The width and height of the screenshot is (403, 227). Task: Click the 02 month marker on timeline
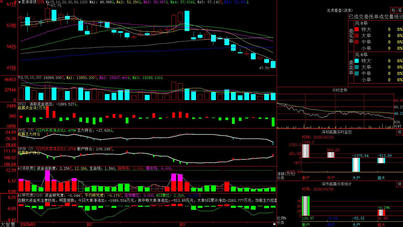pyautogui.click(x=90, y=224)
